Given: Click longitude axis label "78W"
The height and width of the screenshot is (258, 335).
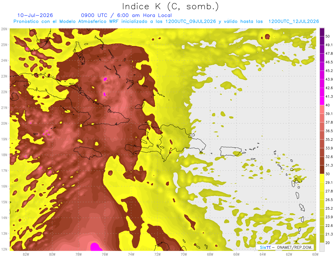Looking at the screenshot, I should pos(78,254).
